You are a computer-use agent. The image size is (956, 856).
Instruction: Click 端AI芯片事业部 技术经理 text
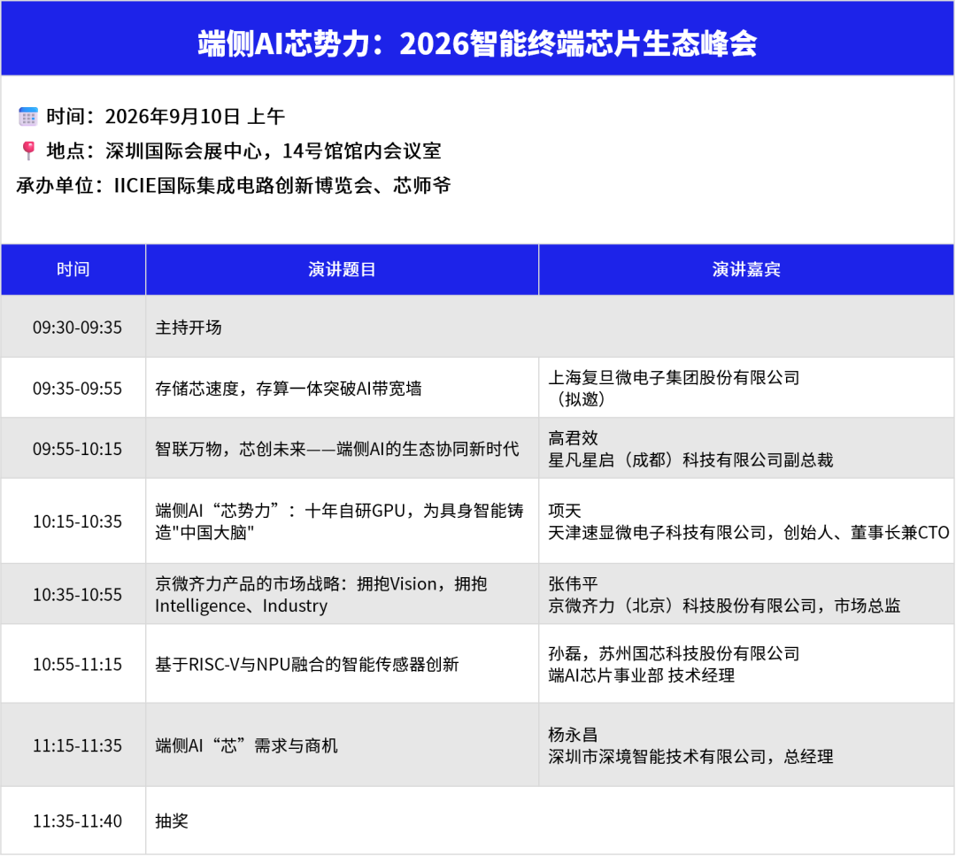coord(642,675)
